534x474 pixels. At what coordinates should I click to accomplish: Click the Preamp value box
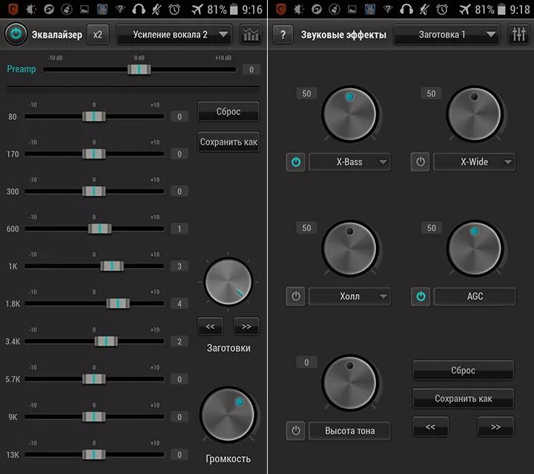pos(251,70)
